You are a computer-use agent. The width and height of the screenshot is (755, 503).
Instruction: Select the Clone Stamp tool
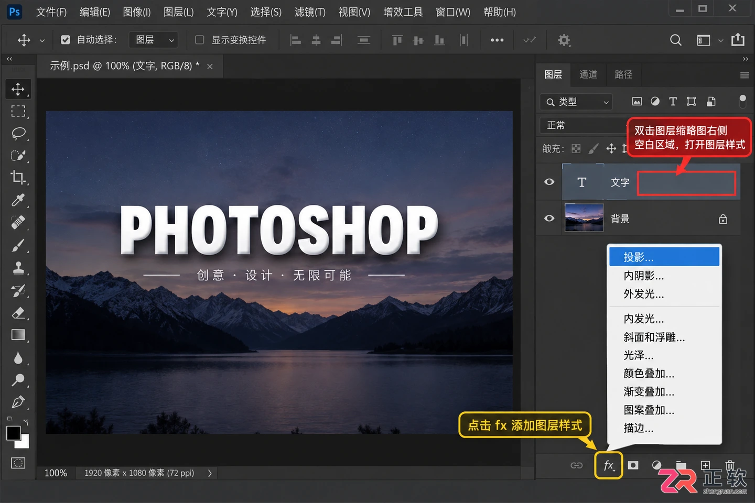[x=18, y=268]
